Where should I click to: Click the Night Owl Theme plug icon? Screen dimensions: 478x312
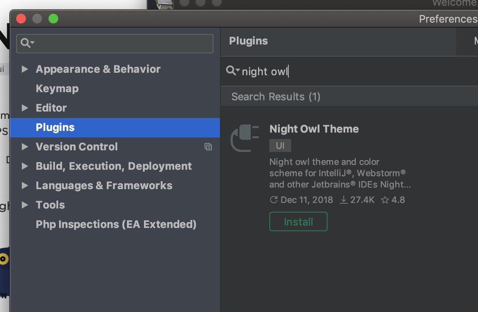click(245, 138)
